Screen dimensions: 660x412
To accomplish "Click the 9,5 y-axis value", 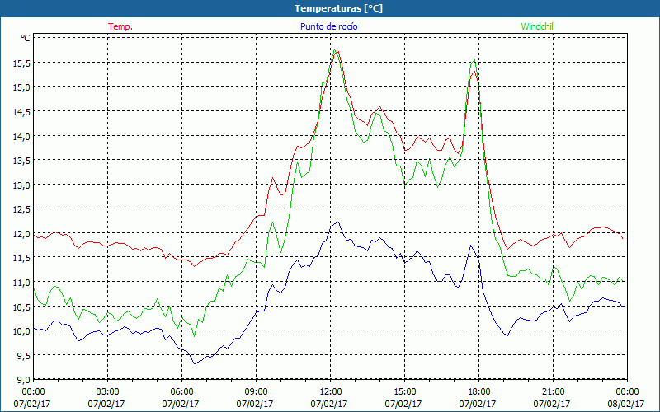I will point(24,356).
